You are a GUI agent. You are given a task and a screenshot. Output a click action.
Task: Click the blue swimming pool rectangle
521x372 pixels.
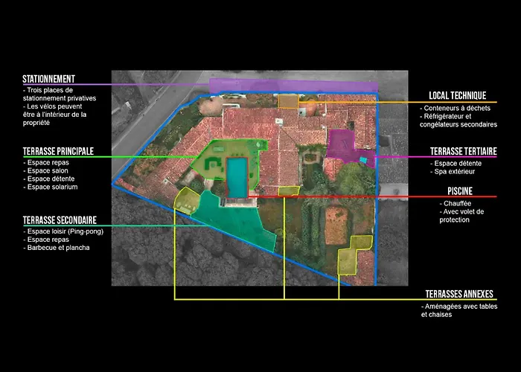(237, 178)
